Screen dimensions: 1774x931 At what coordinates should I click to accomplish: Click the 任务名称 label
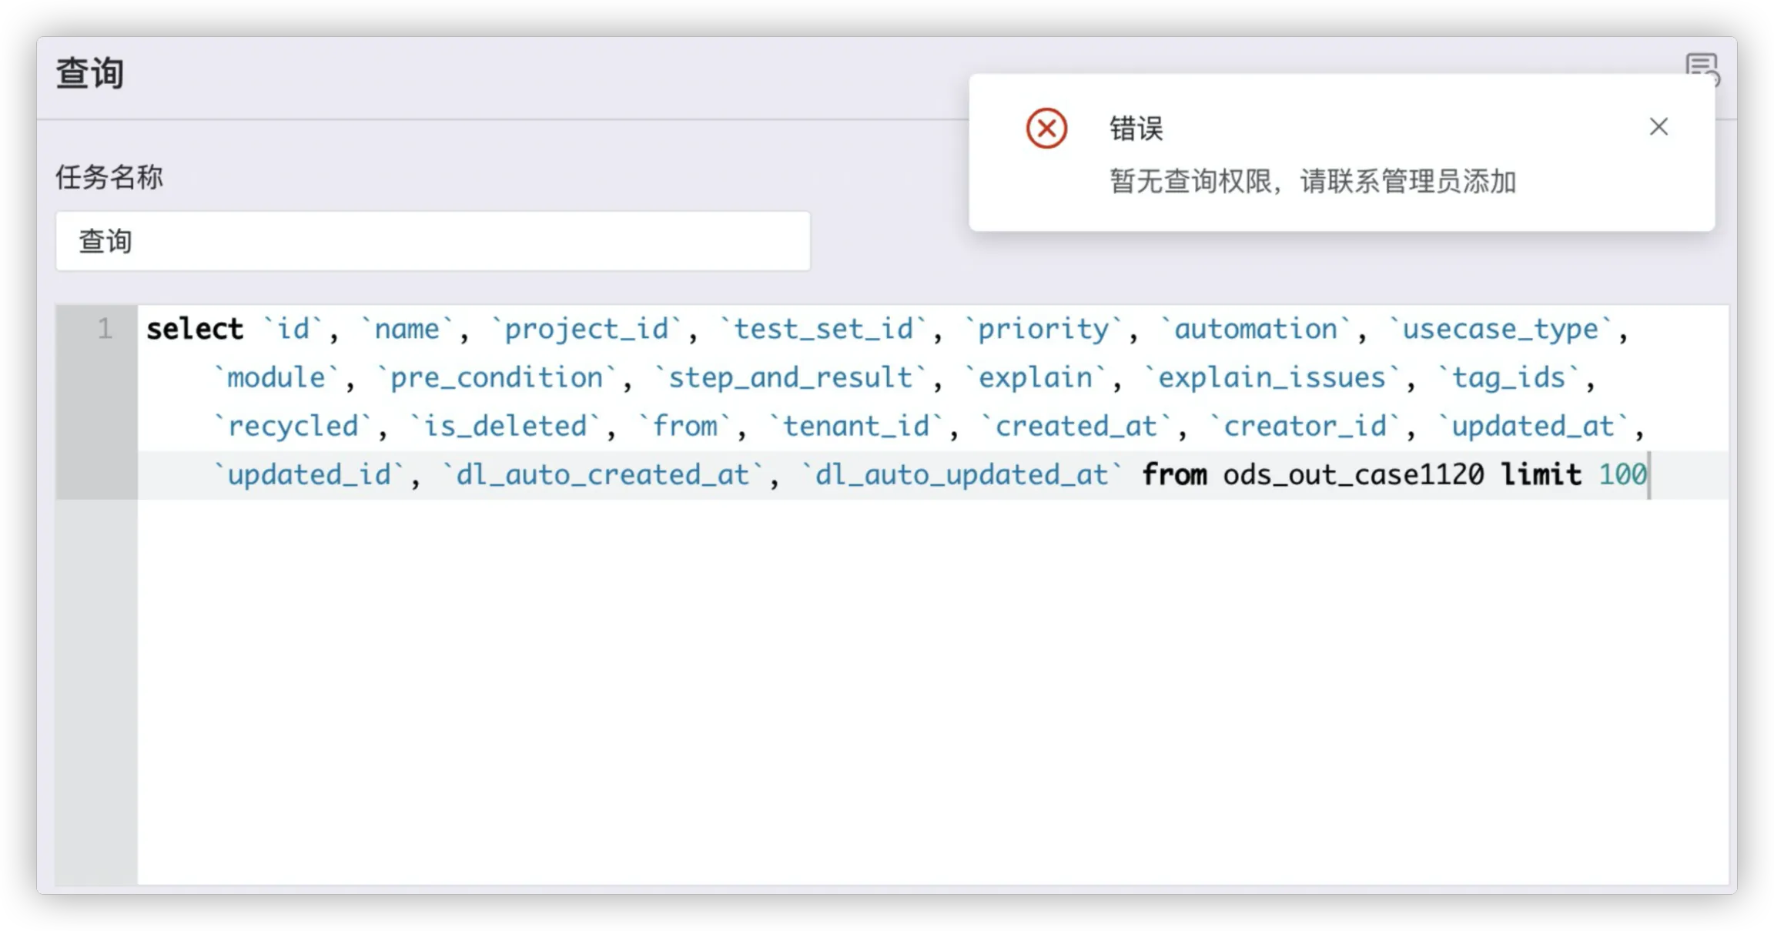click(109, 178)
